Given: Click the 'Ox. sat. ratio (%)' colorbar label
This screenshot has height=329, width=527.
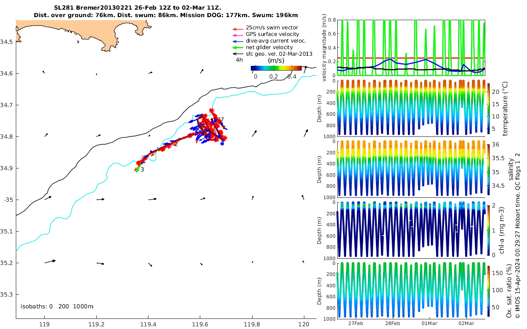Looking at the screenshot, I should (509, 291).
